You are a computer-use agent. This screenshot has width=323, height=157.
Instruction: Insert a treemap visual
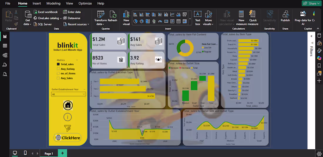pyautogui.click(x=148, y=21)
